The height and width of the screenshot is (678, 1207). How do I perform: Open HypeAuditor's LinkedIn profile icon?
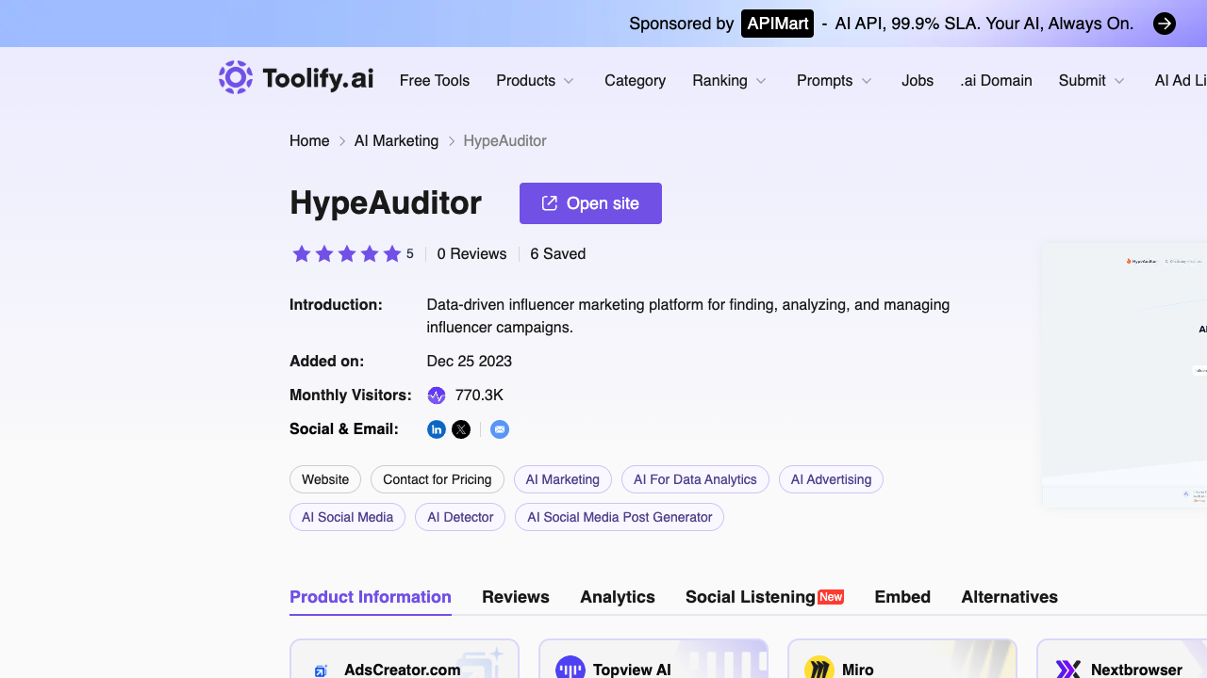437,429
